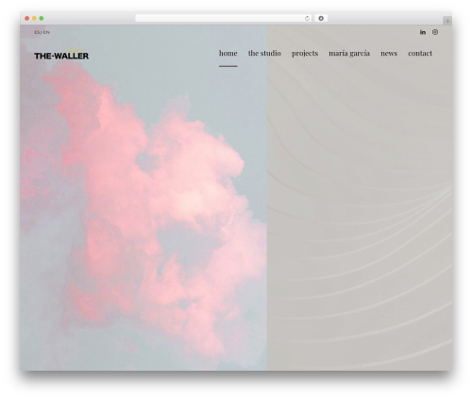472x399 pixels.
Task: Reload the page with refresh icon
Action: pos(307,19)
